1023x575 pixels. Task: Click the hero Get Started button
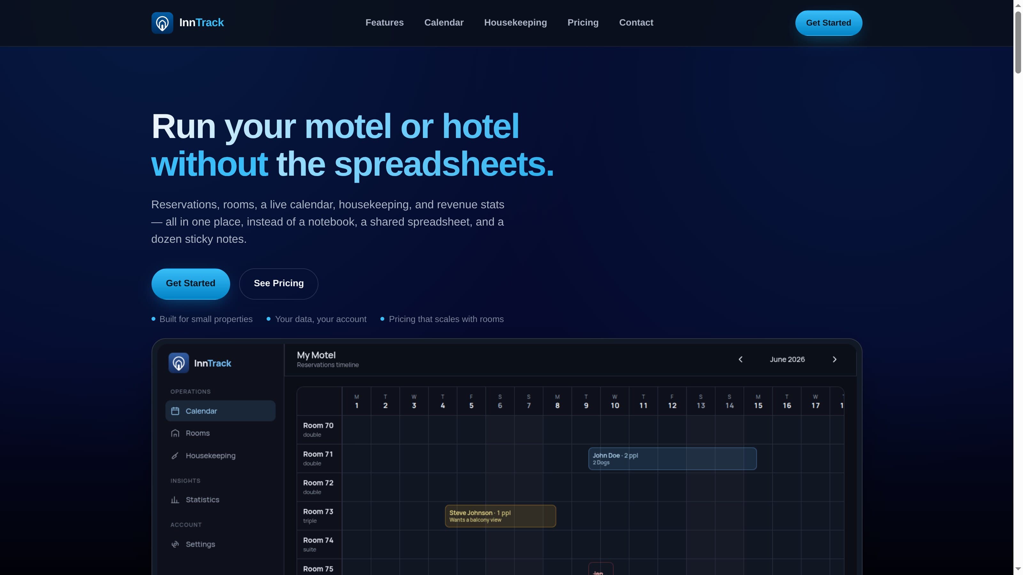tap(190, 284)
